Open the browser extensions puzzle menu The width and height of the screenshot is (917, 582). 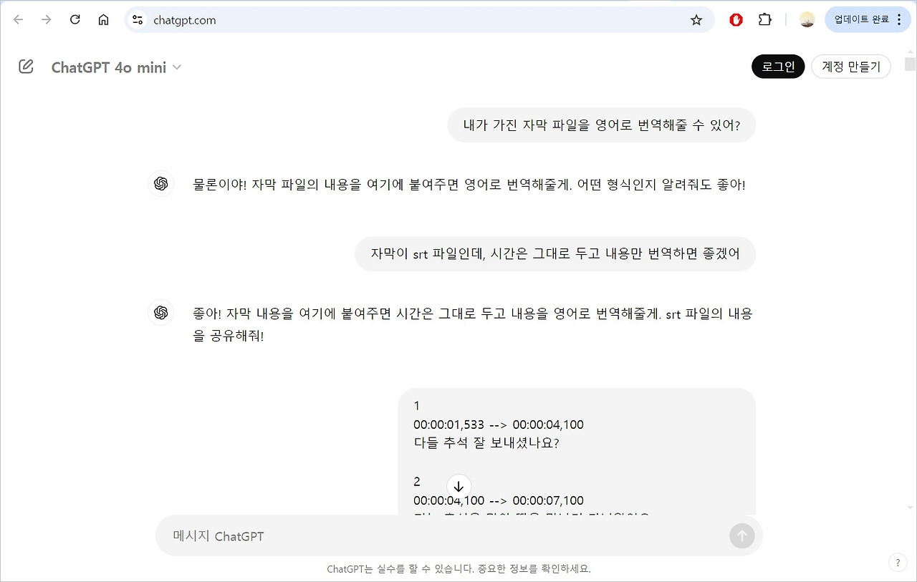765,20
